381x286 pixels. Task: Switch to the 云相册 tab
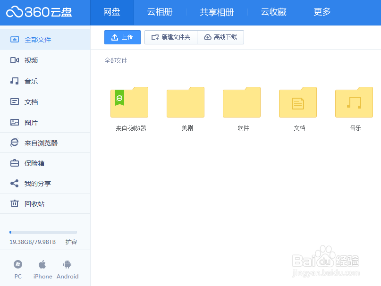(x=160, y=12)
